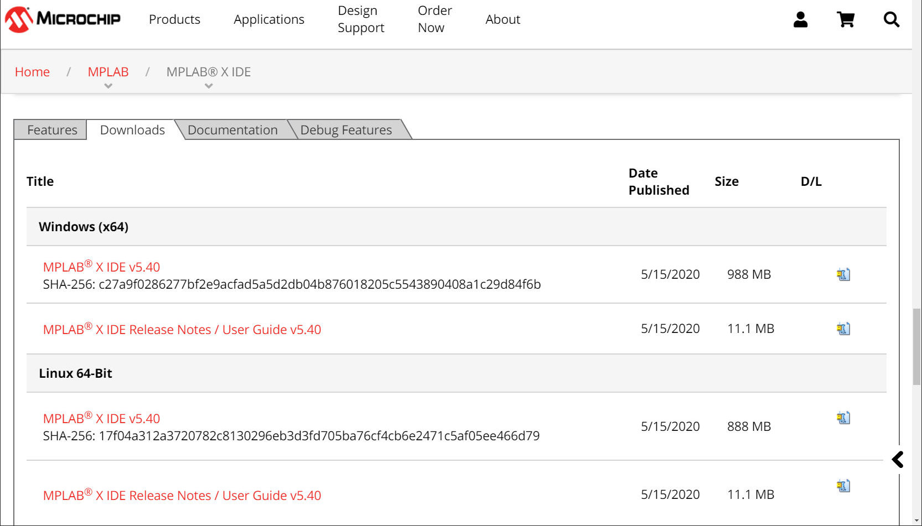This screenshot has height=526, width=922.
Task: Download Linux Release Notes 11.1 MB file
Action: [x=843, y=486]
